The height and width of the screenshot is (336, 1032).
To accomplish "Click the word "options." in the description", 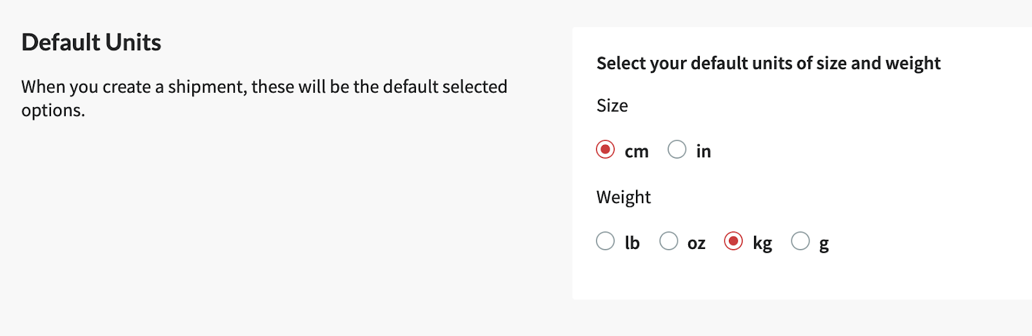I will [53, 110].
